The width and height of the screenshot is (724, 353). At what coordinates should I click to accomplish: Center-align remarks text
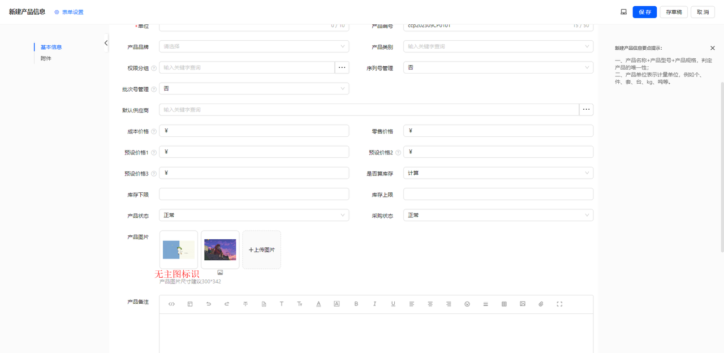(430, 304)
